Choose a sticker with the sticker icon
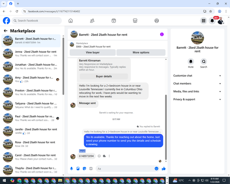 [x=84, y=169]
